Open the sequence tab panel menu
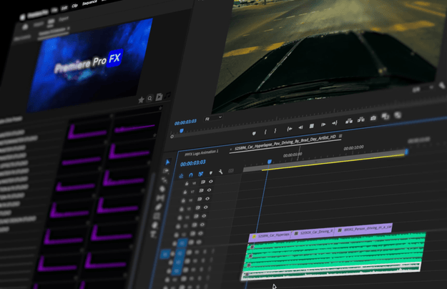The width and height of the screenshot is (447, 289). (340, 136)
